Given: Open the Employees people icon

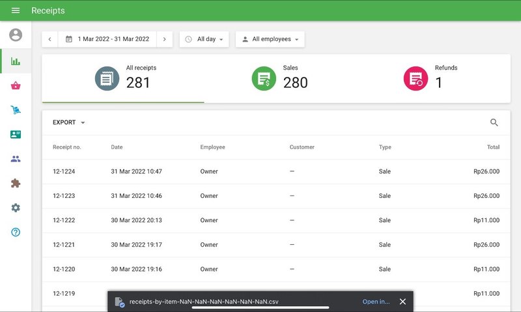Looking at the screenshot, I should click(x=16, y=159).
